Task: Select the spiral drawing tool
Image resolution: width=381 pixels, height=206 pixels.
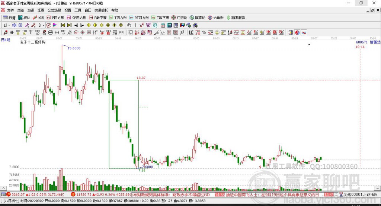Action: click(x=38, y=33)
